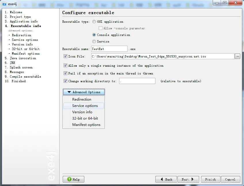The height and width of the screenshot is (186, 244).
Task: Click the Executable name input field
Action: [109, 49]
